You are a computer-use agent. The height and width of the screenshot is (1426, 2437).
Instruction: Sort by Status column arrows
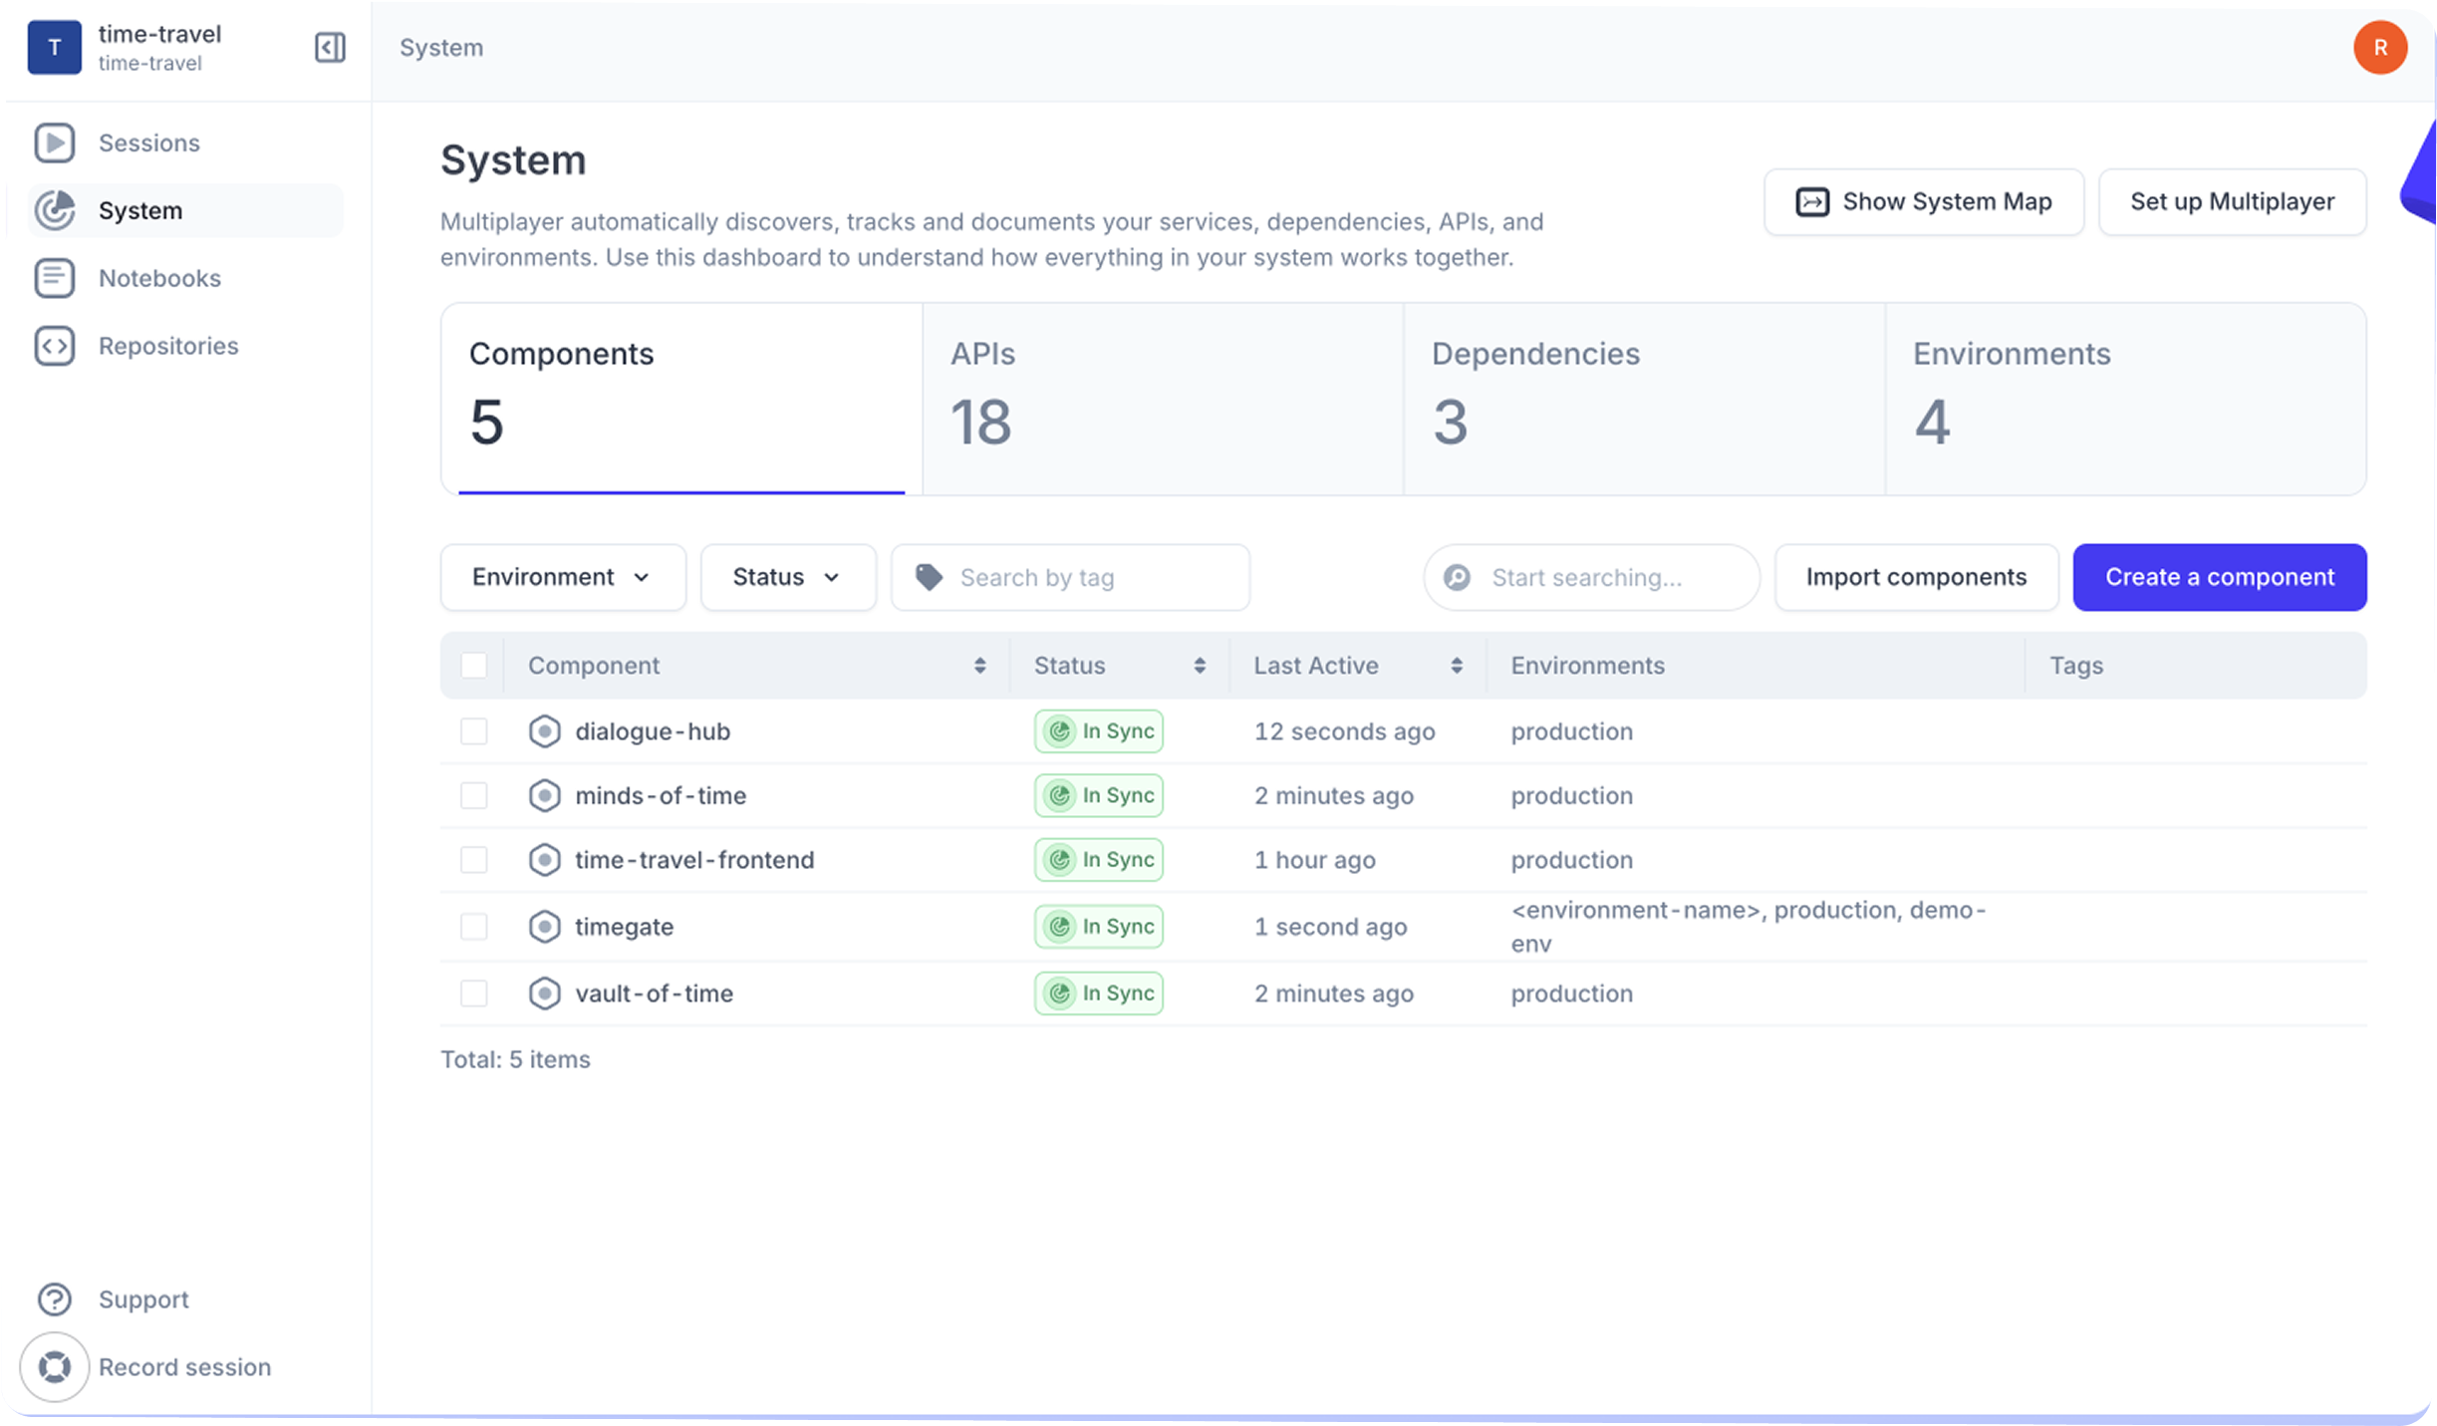click(1200, 666)
